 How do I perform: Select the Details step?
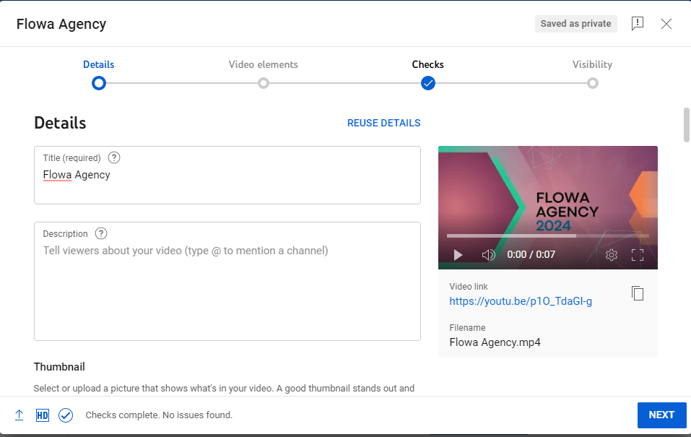point(98,83)
